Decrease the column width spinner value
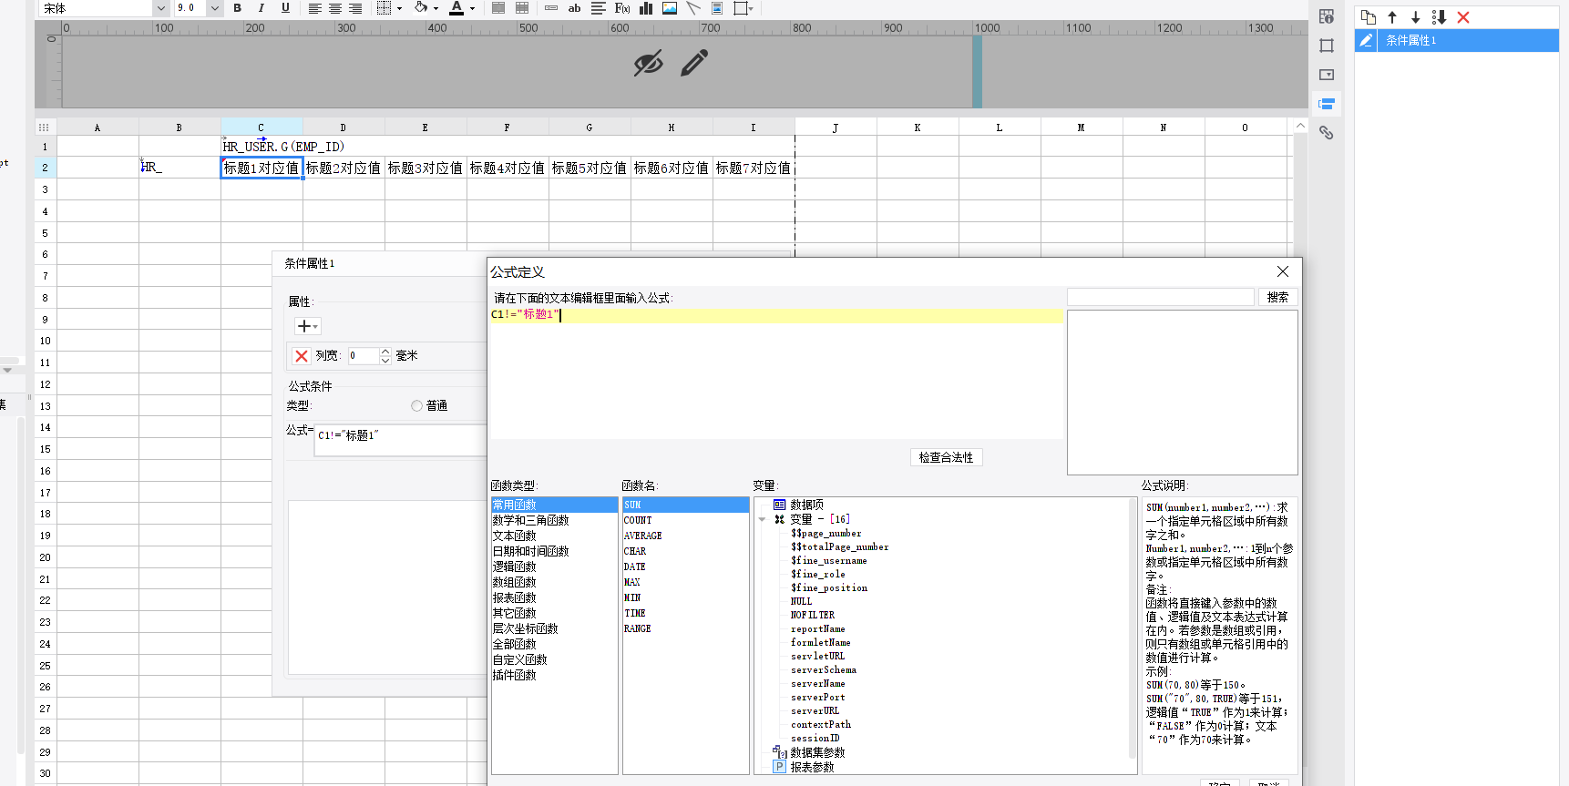1569x786 pixels. pyautogui.click(x=385, y=361)
